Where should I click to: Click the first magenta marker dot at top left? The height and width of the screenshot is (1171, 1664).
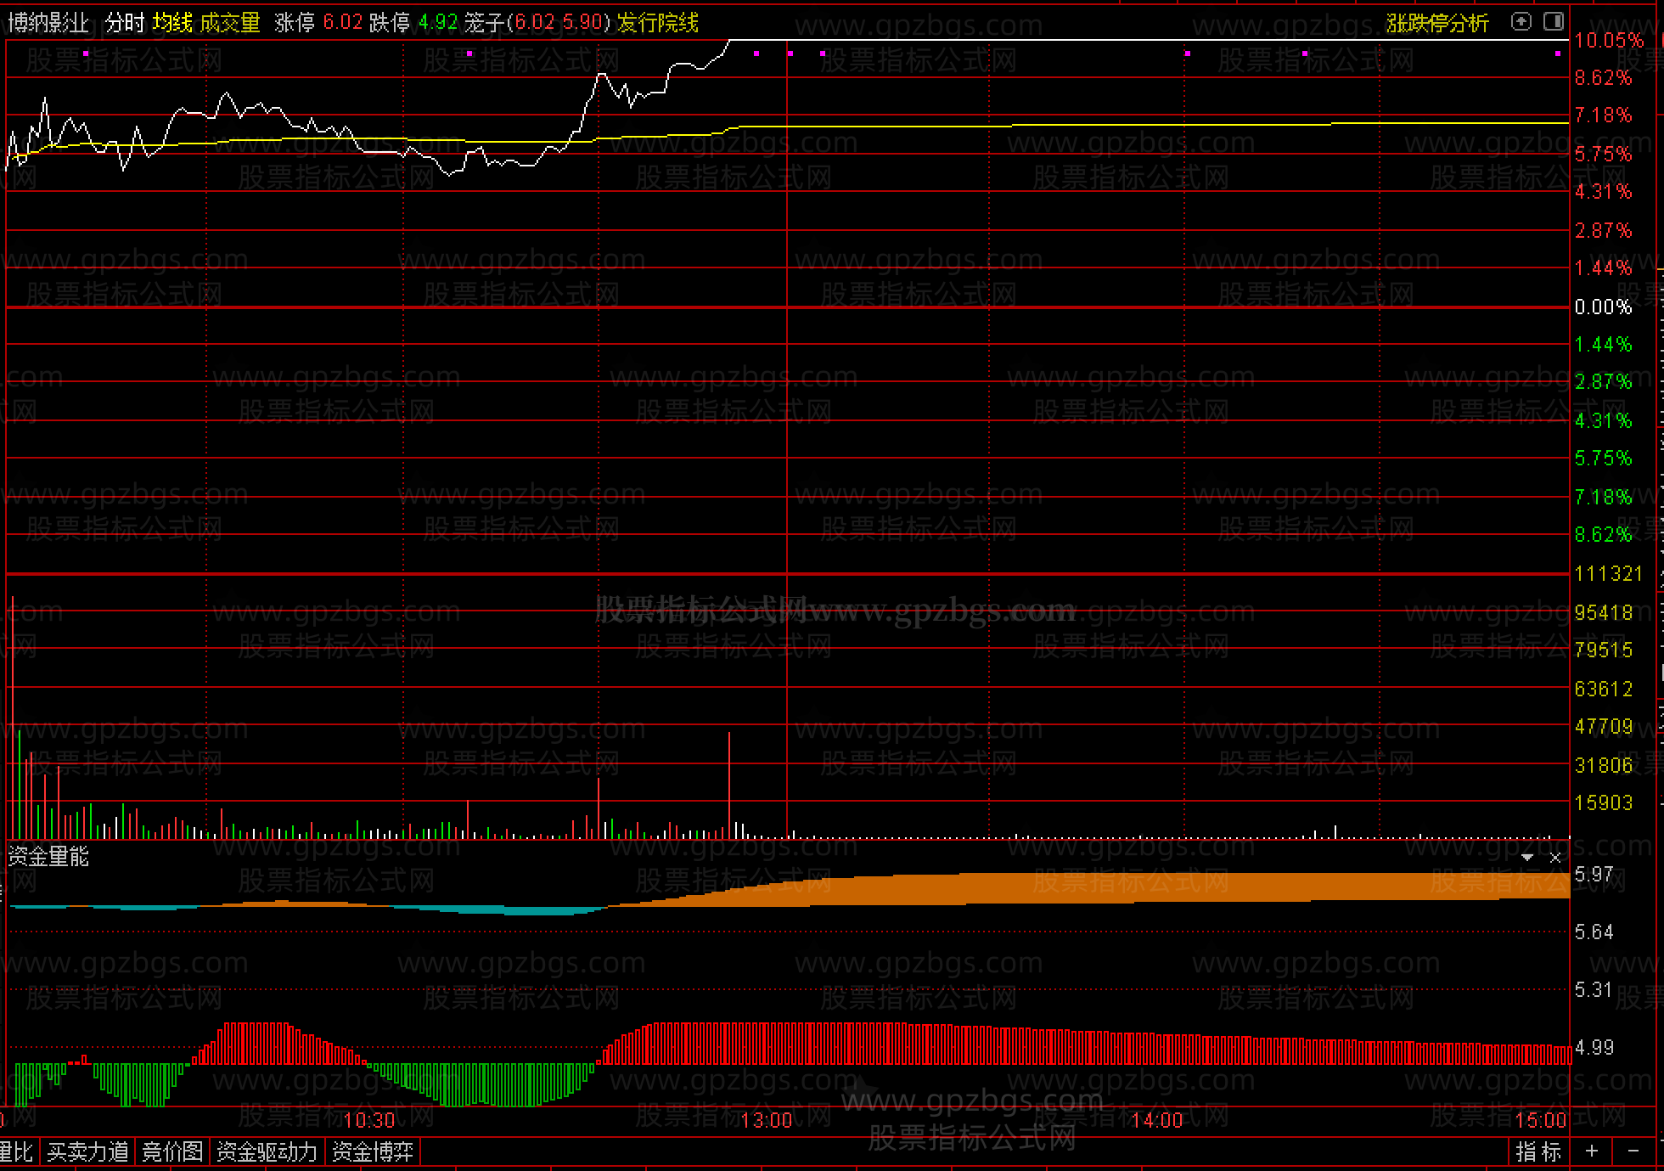[x=86, y=53]
